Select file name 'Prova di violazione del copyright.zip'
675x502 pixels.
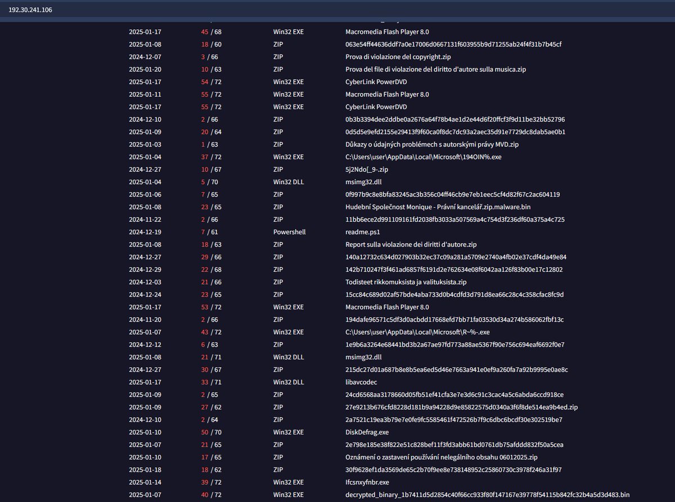click(398, 57)
